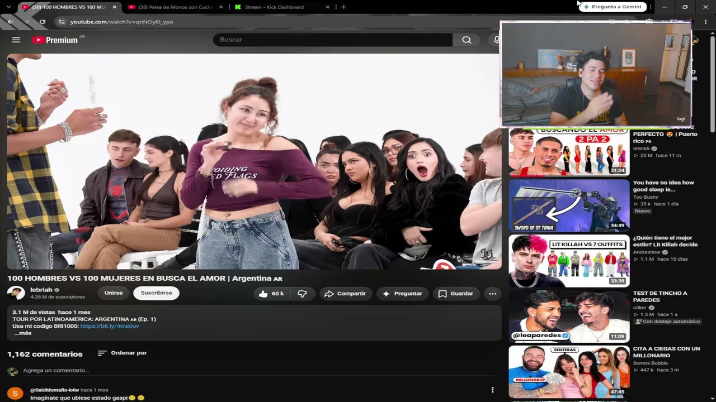Open options for SaidMontaño comment
Viewport: 716px width, 402px height.
492,390
